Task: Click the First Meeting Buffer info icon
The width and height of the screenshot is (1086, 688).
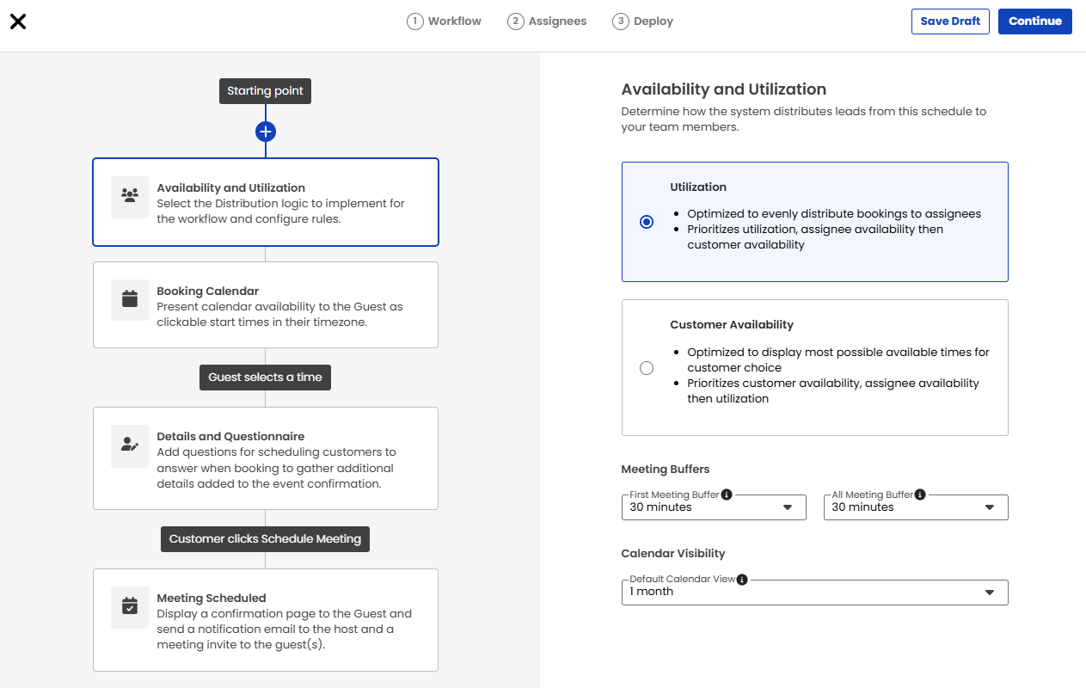Action: tap(727, 494)
